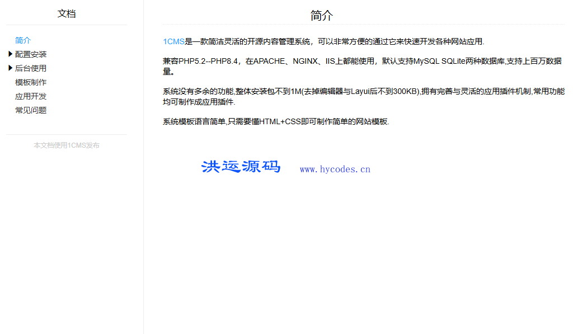
Task: Navigate to 常见问题 page
Action: pos(31,110)
